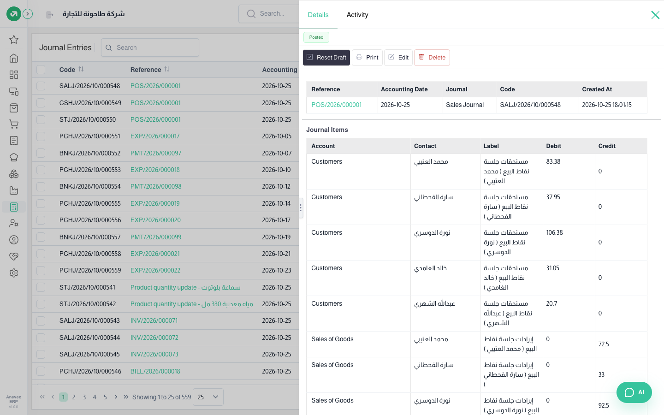The width and height of the screenshot is (664, 415).
Task: Click the drag handle on panel edge
Action: (301, 208)
